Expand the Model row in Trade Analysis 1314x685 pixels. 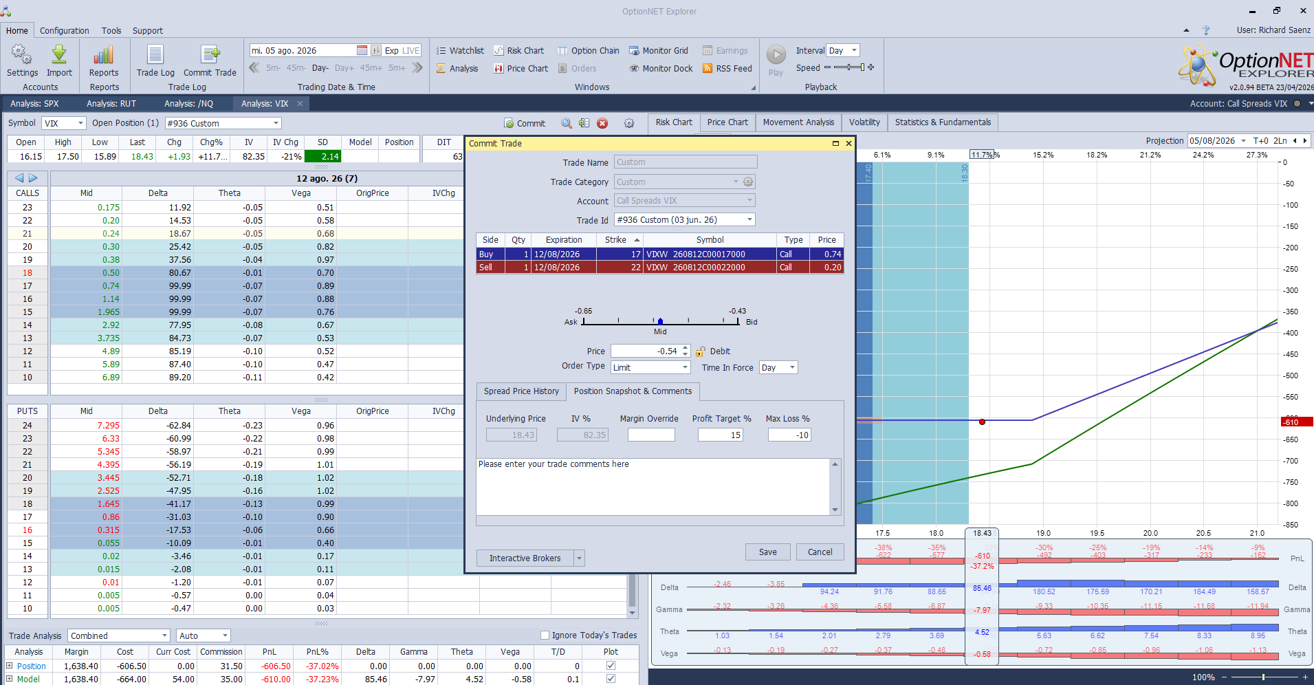click(x=10, y=679)
